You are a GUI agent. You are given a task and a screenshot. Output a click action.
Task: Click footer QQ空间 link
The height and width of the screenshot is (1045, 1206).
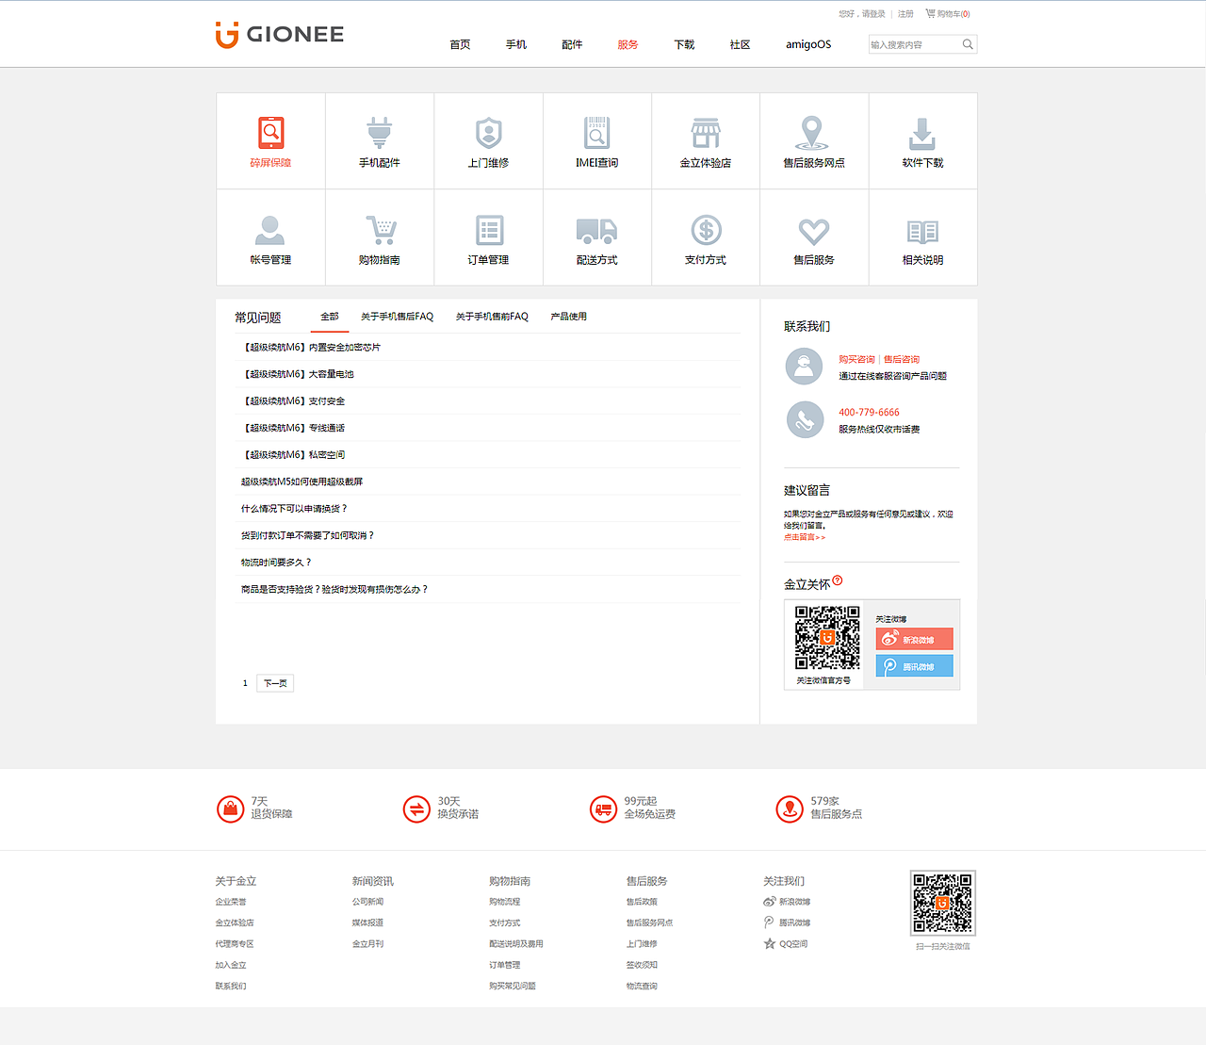[x=786, y=943]
